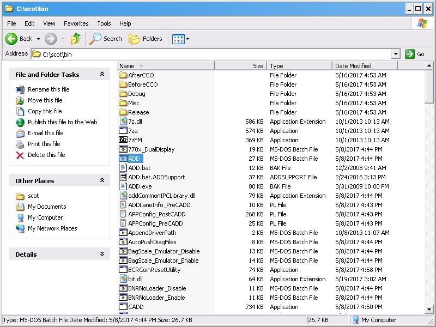The image size is (436, 327).
Task: Click the ADD.bat.ADDSupport file icon
Action: coord(123,177)
